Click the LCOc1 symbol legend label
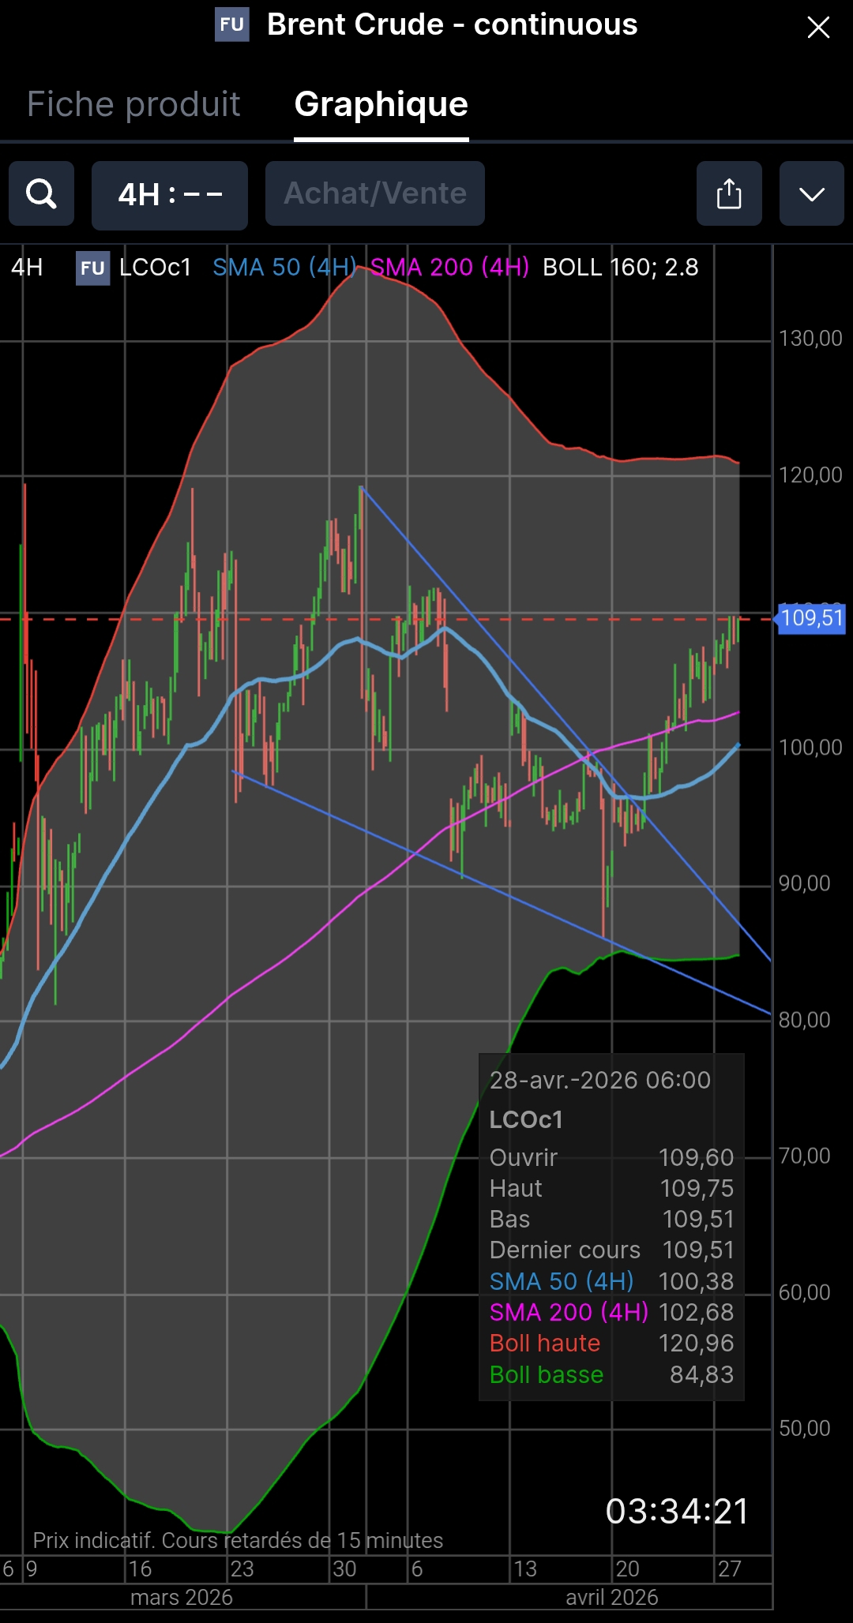This screenshot has height=1623, width=853. point(156,268)
